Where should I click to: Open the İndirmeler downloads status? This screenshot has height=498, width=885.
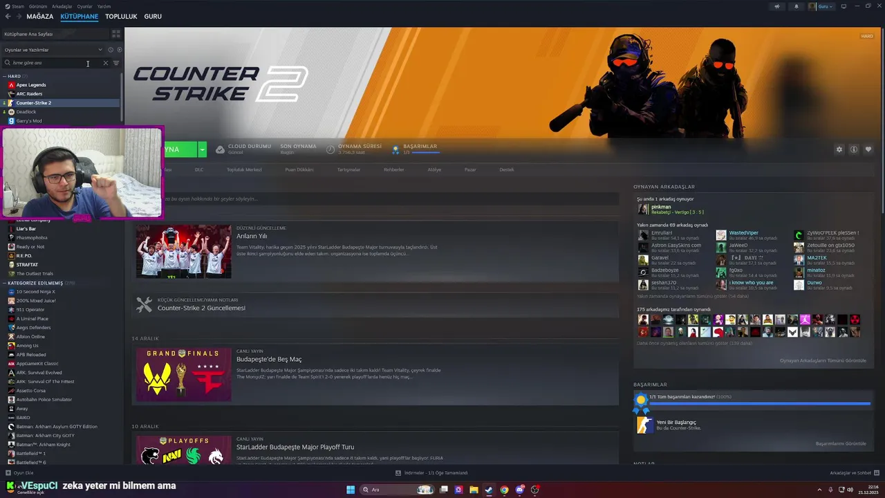coord(431,473)
